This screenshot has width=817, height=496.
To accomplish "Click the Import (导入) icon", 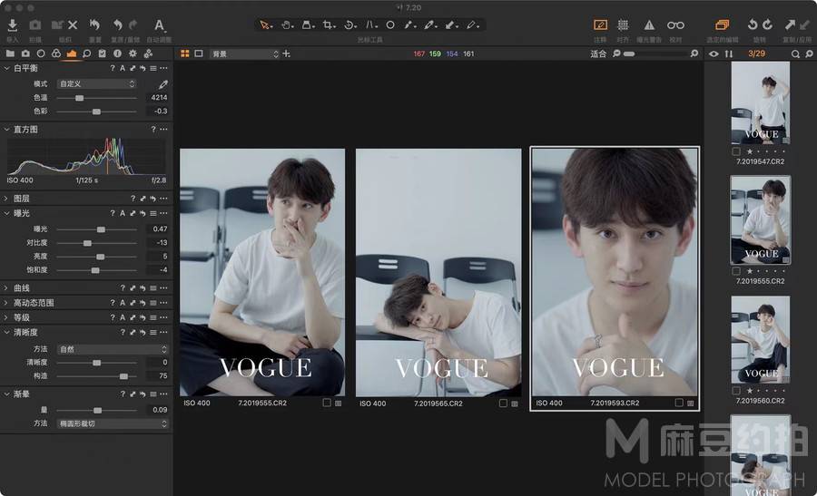I will pyautogui.click(x=13, y=24).
